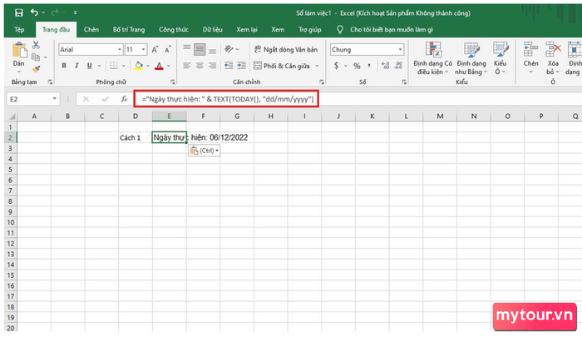Click Ngắt dòng Văn bản wrap text button
Image resolution: width=582 pixels, height=337 pixels.
point(286,49)
